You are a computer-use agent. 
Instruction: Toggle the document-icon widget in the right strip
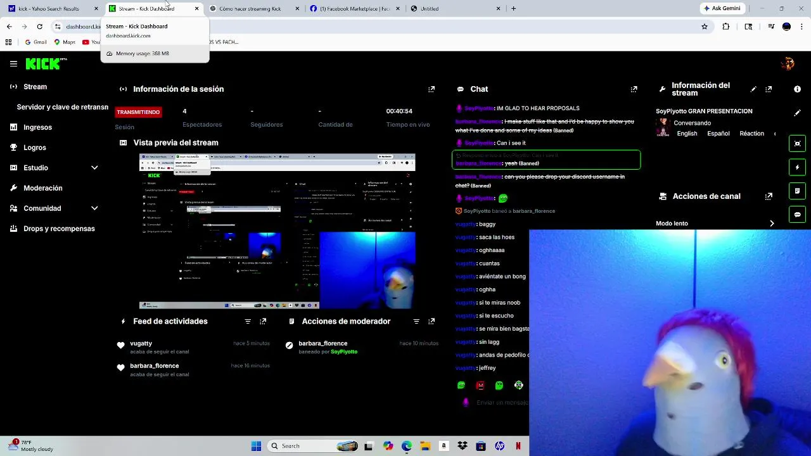pyautogui.click(x=798, y=191)
